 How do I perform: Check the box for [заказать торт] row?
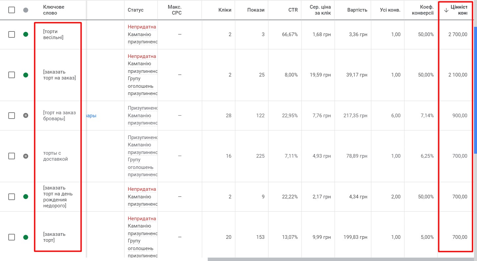pyautogui.click(x=12, y=237)
